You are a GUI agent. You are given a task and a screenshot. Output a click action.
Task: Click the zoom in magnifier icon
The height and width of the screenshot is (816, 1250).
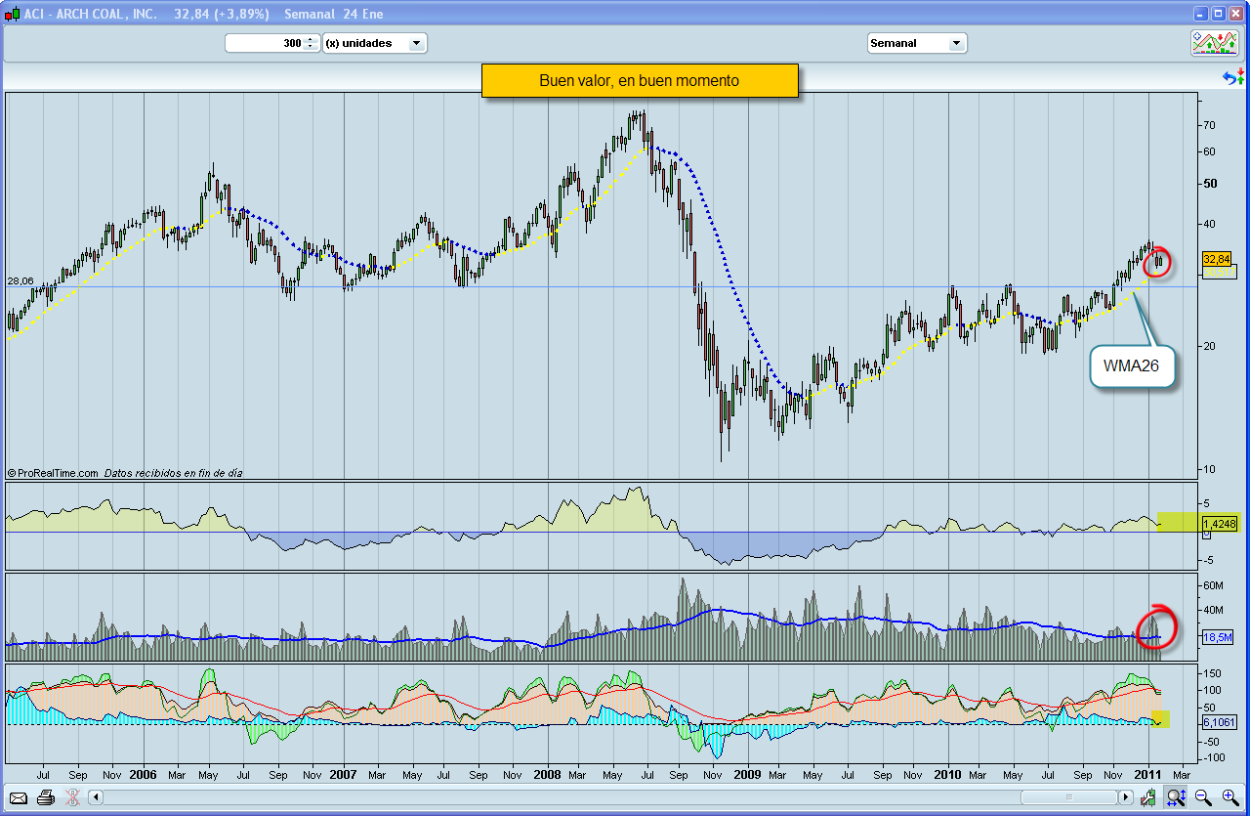click(x=1229, y=798)
